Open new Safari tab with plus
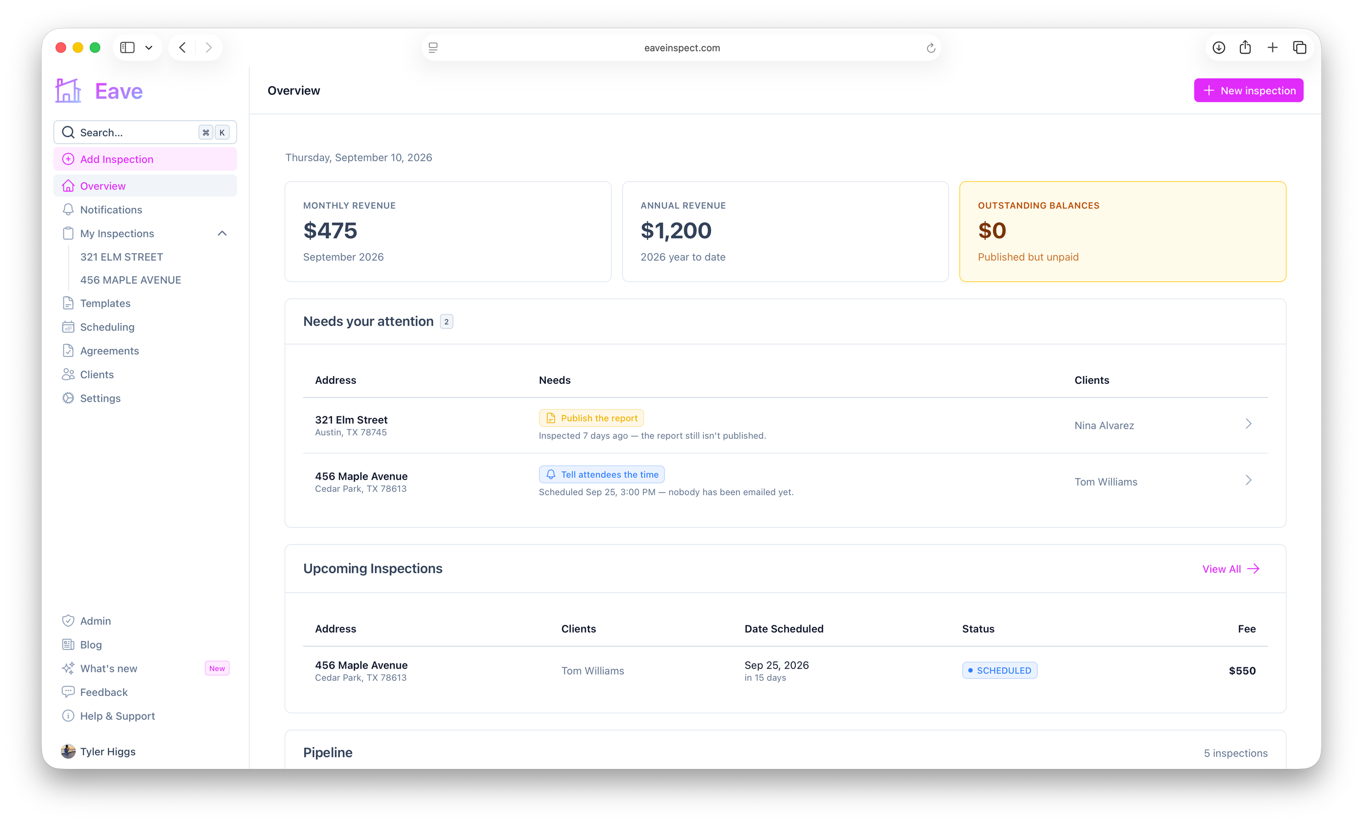This screenshot has width=1363, height=824. coord(1272,48)
